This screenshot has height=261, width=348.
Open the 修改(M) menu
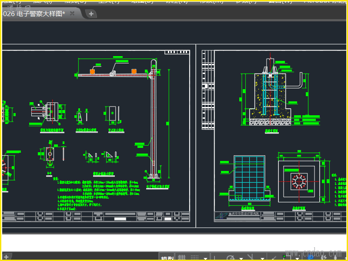tap(211, 1)
